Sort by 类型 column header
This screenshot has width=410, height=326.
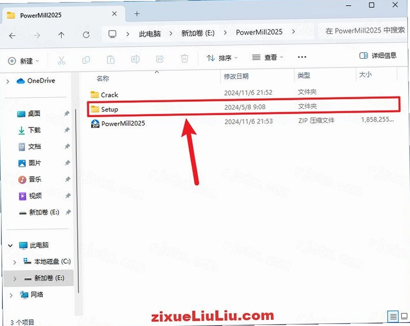[304, 76]
